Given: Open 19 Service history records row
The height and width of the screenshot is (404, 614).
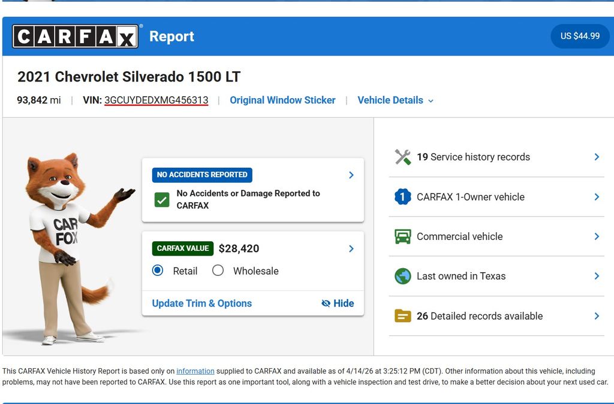Looking at the screenshot, I should click(496, 157).
